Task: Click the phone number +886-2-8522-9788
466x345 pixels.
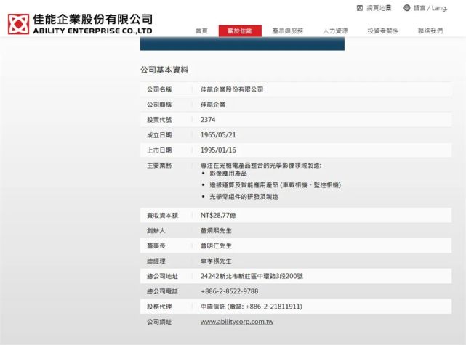Action: point(230,291)
